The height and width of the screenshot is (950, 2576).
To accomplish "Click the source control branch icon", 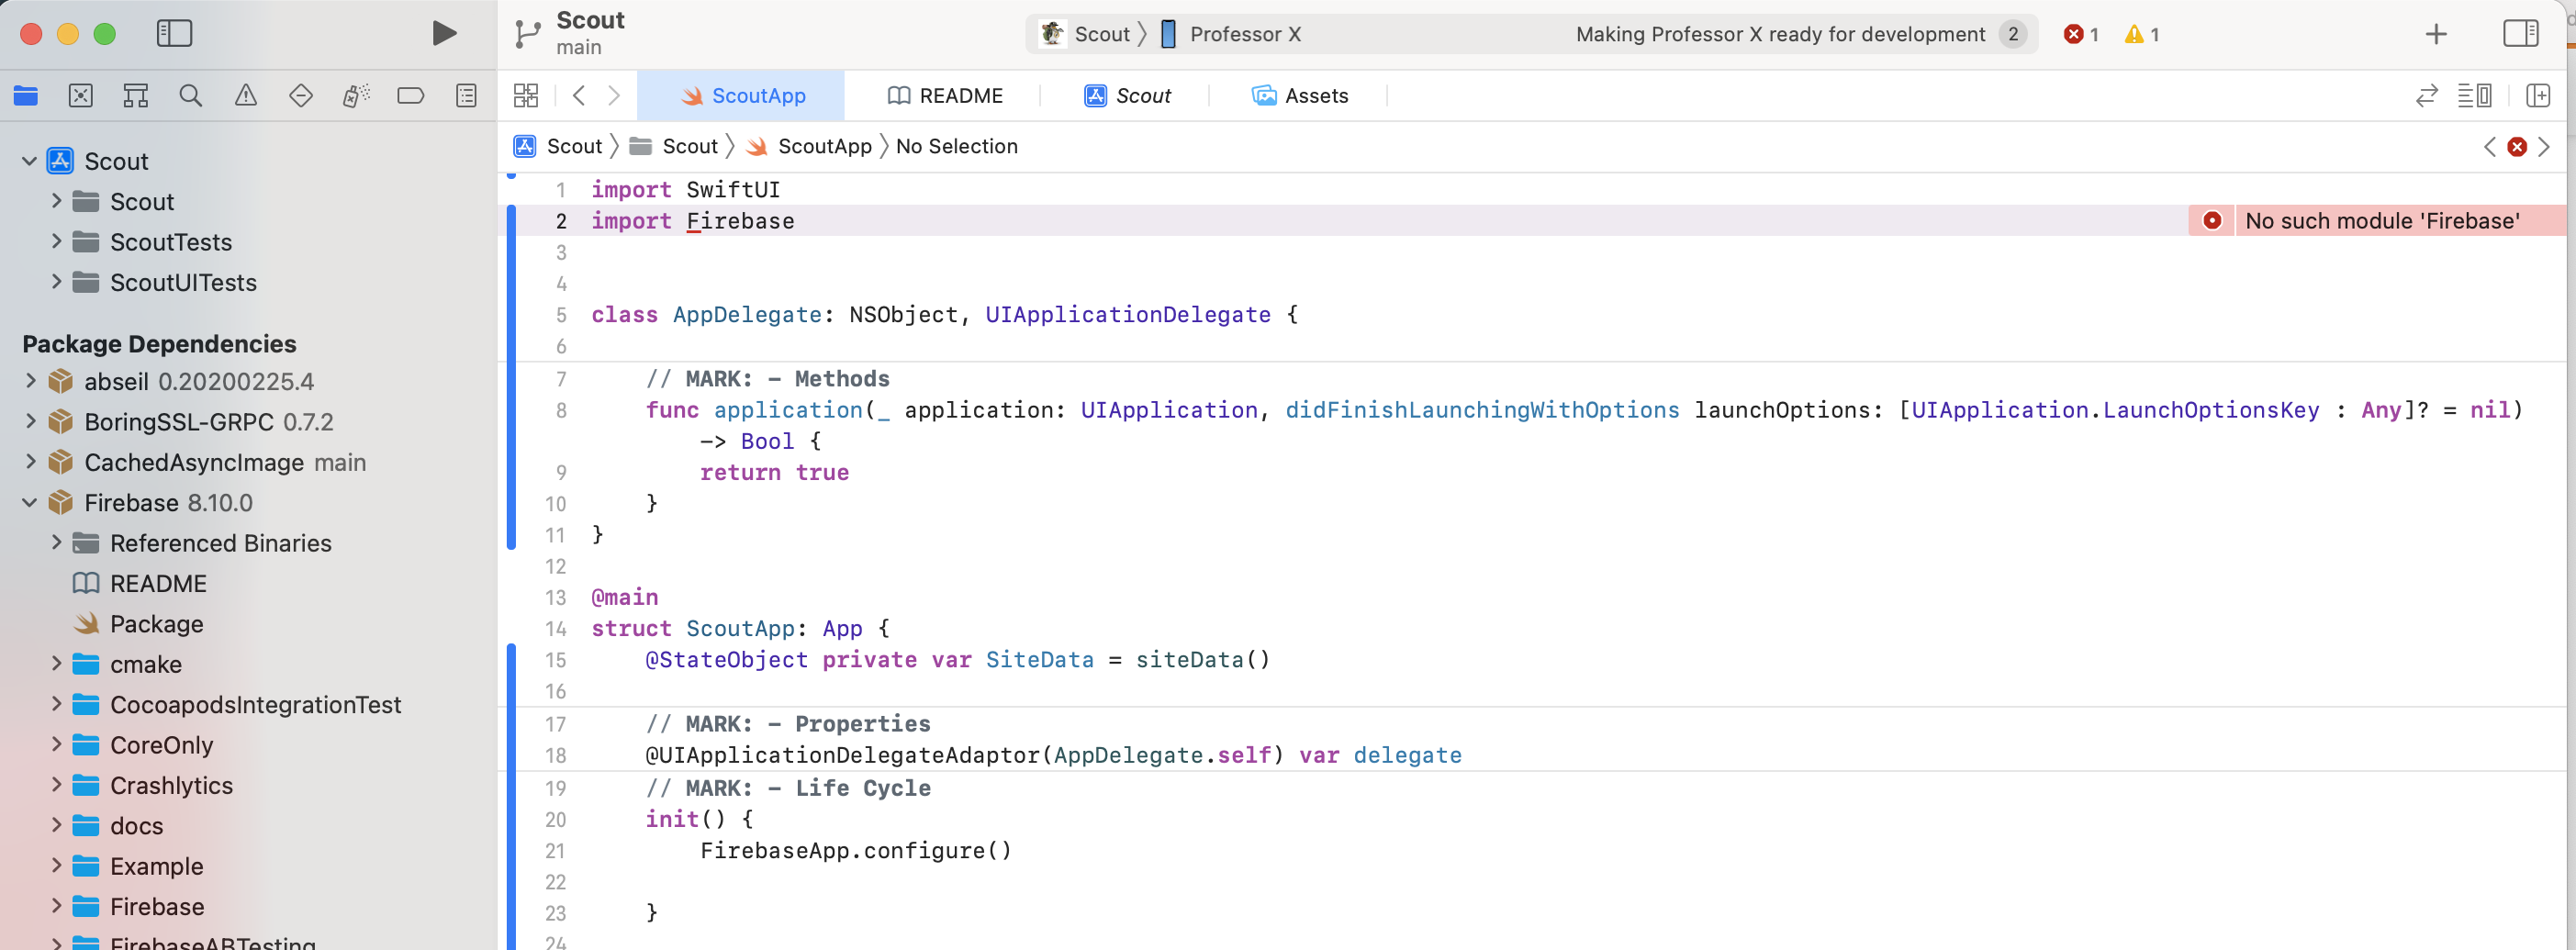I will pyautogui.click(x=527, y=34).
